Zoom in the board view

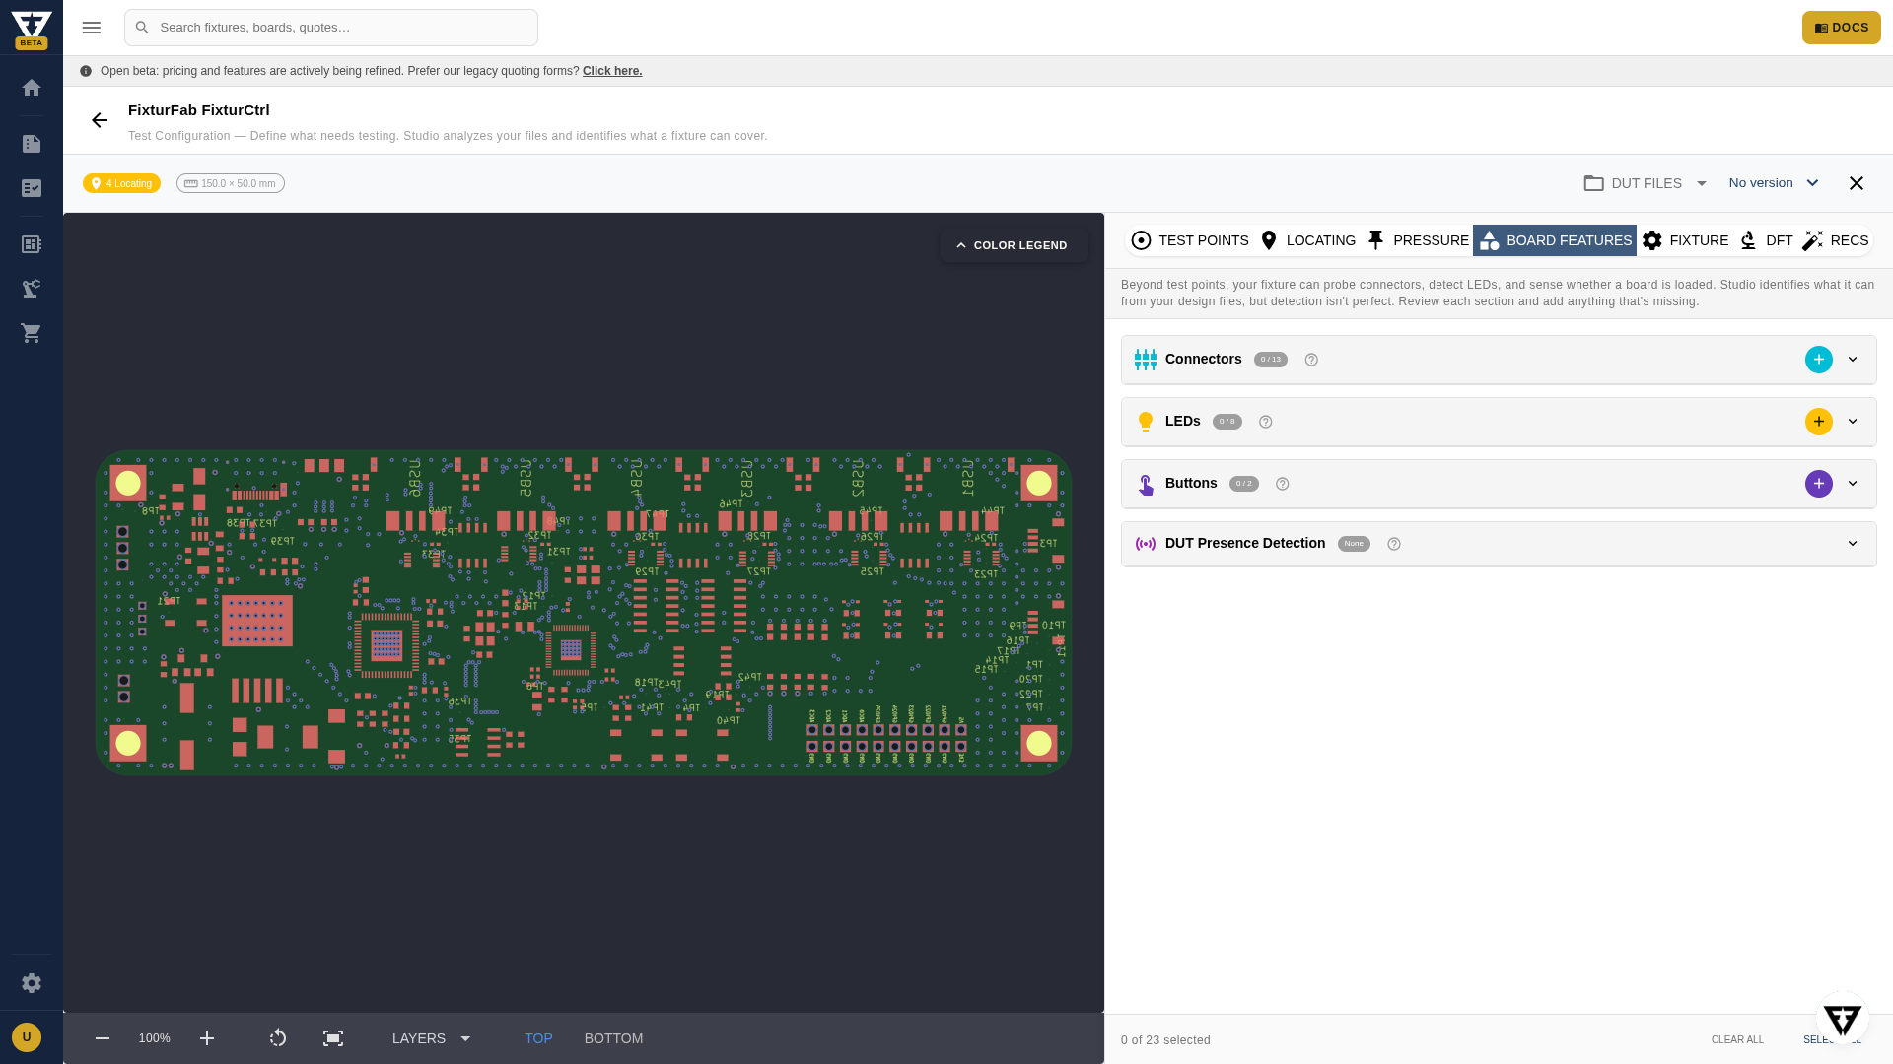tap(207, 1038)
